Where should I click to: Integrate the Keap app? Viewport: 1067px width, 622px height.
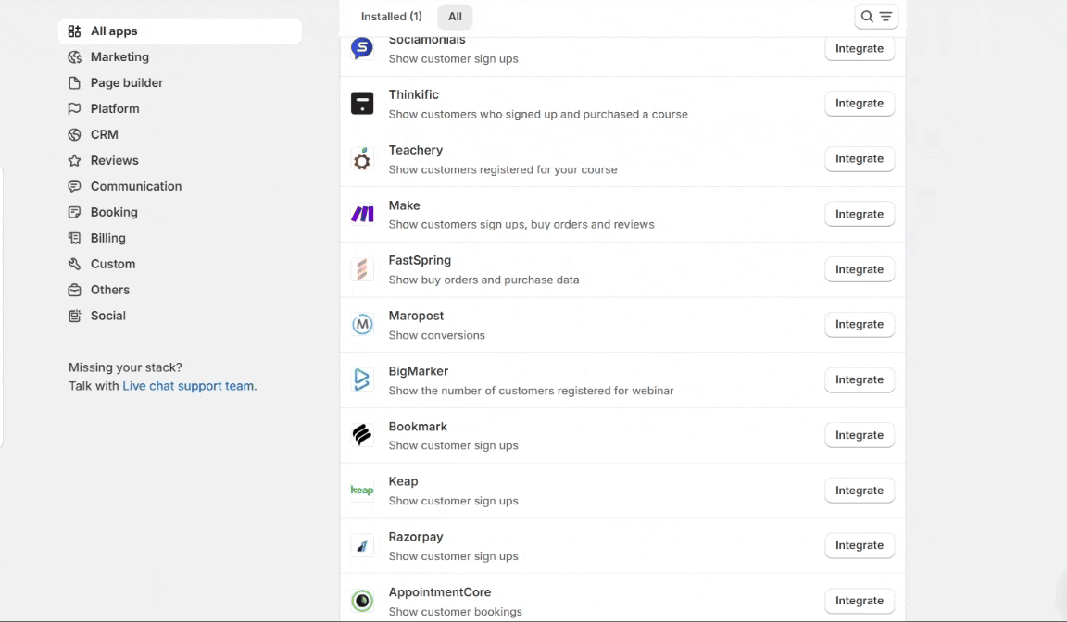coord(860,491)
